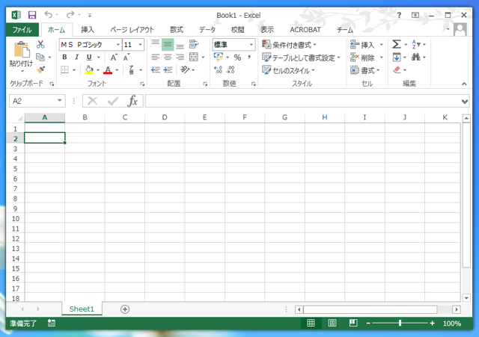Decrease indent in alignment group
This screenshot has width=479, height=337.
[x=156, y=69]
